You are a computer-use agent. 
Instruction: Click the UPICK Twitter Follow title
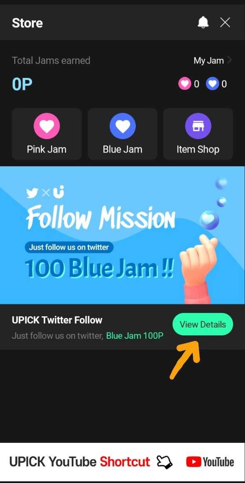coord(57,320)
